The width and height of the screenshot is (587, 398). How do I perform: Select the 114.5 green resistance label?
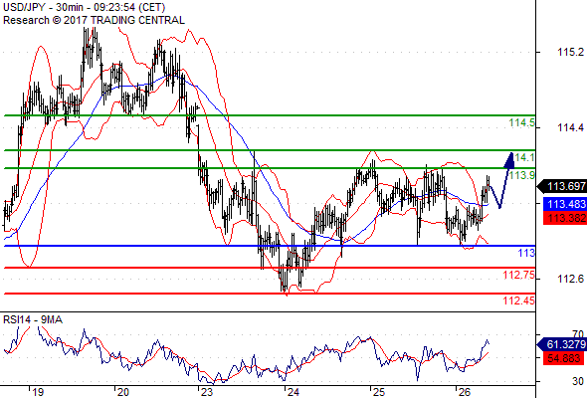[522, 122]
